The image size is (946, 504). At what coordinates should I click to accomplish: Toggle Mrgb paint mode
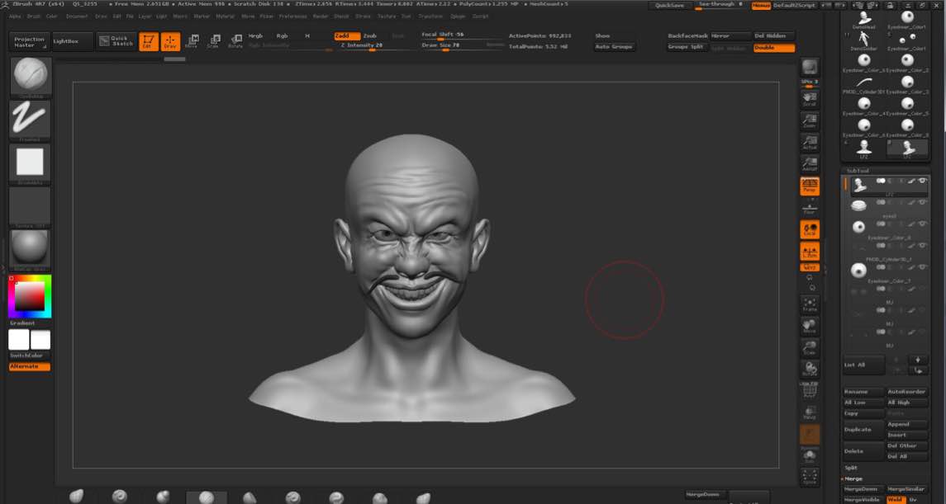(x=256, y=36)
